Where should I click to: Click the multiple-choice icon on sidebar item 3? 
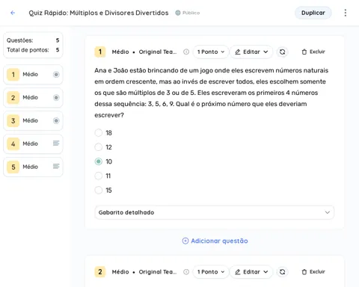[56, 120]
